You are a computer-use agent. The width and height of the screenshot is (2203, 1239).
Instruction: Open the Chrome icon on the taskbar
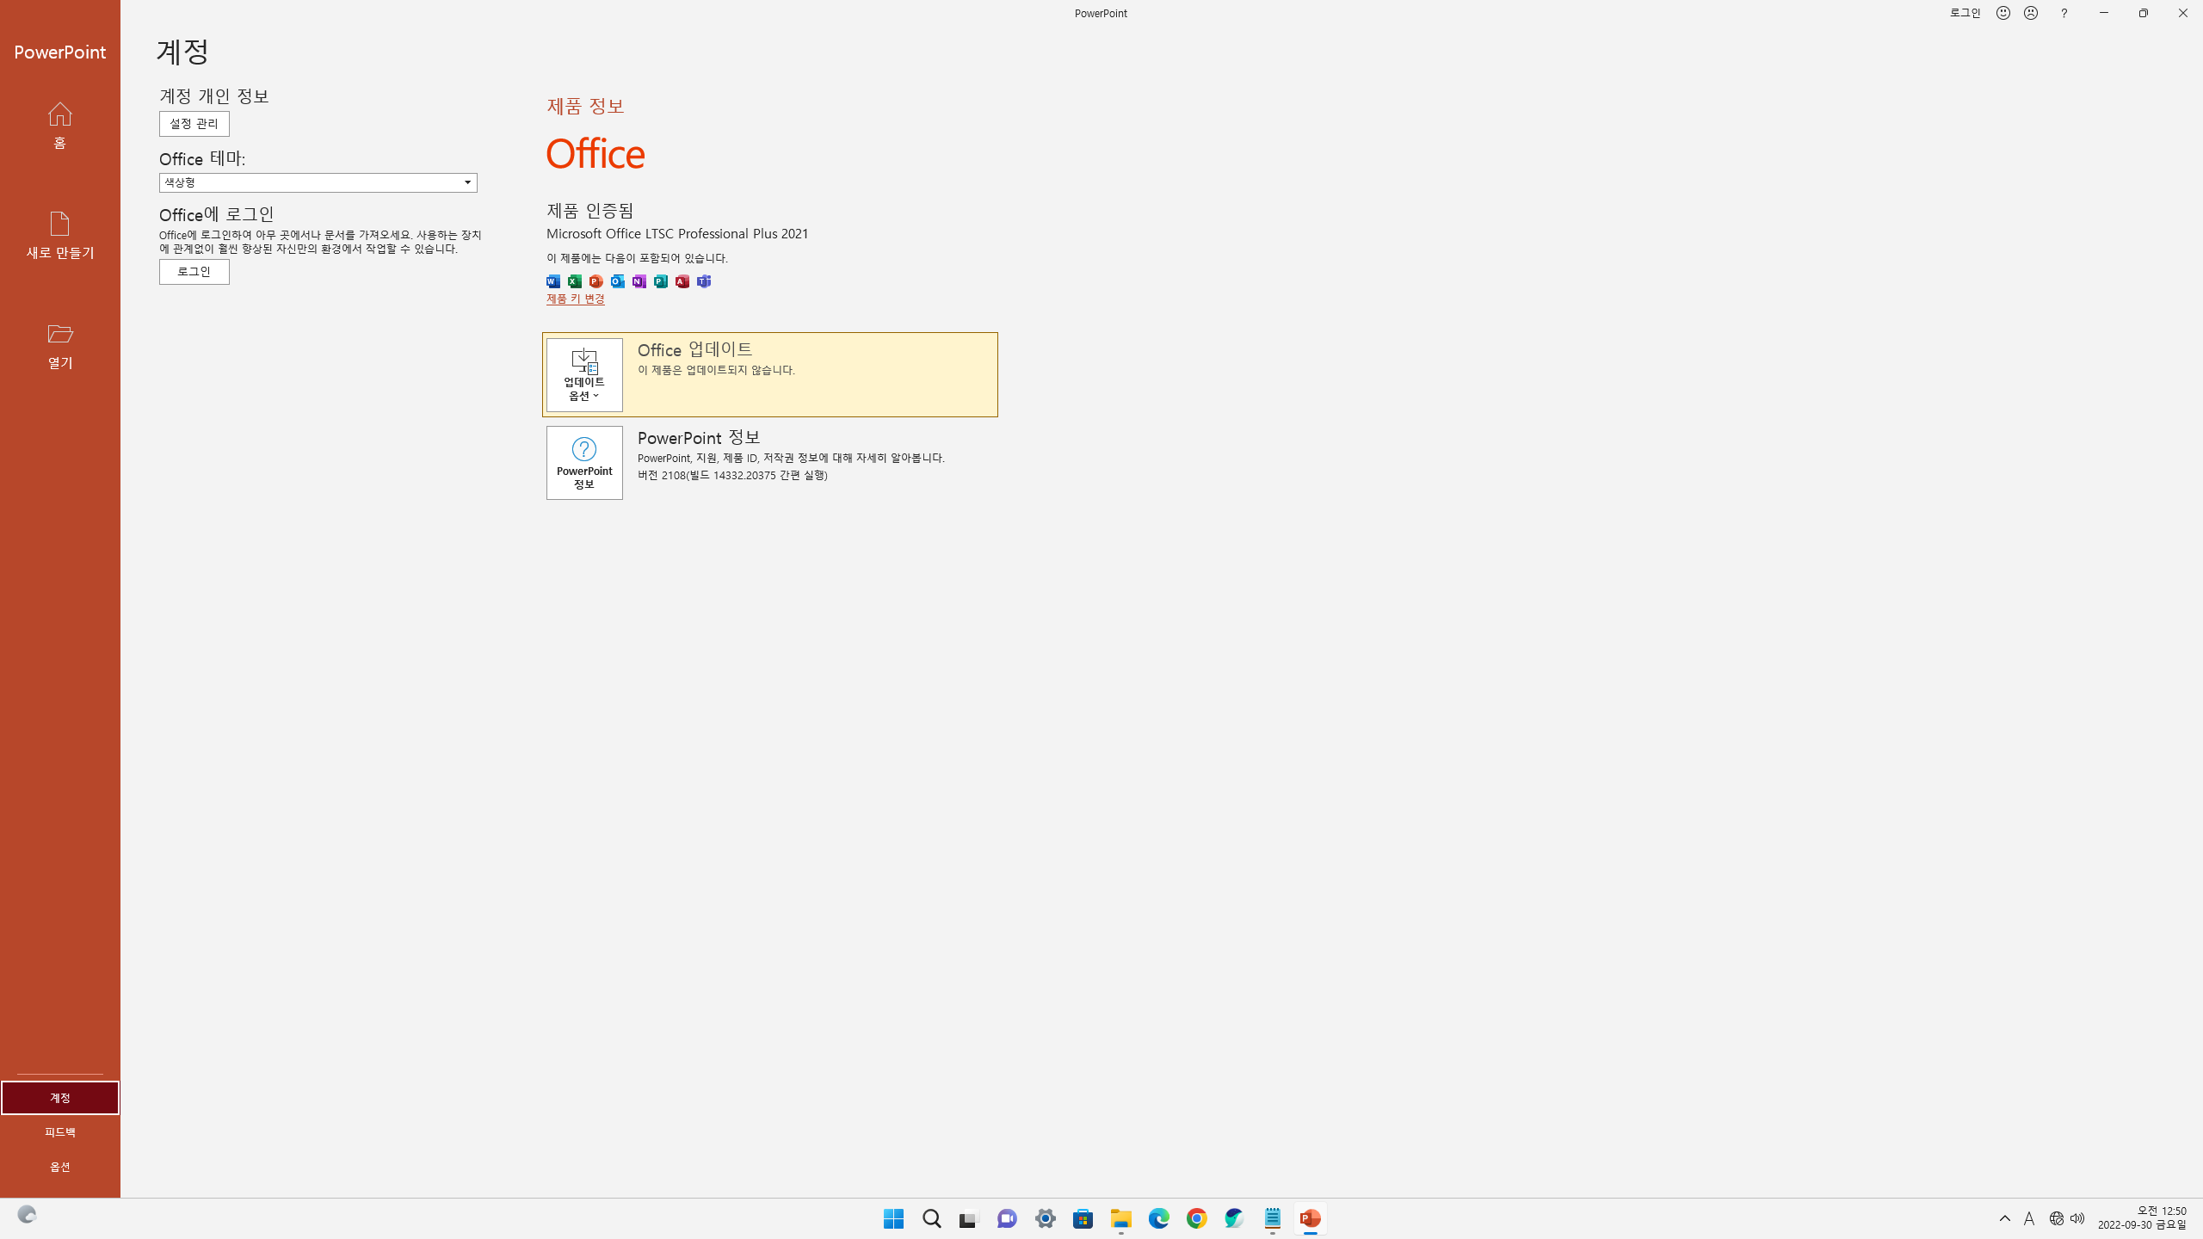(1196, 1218)
